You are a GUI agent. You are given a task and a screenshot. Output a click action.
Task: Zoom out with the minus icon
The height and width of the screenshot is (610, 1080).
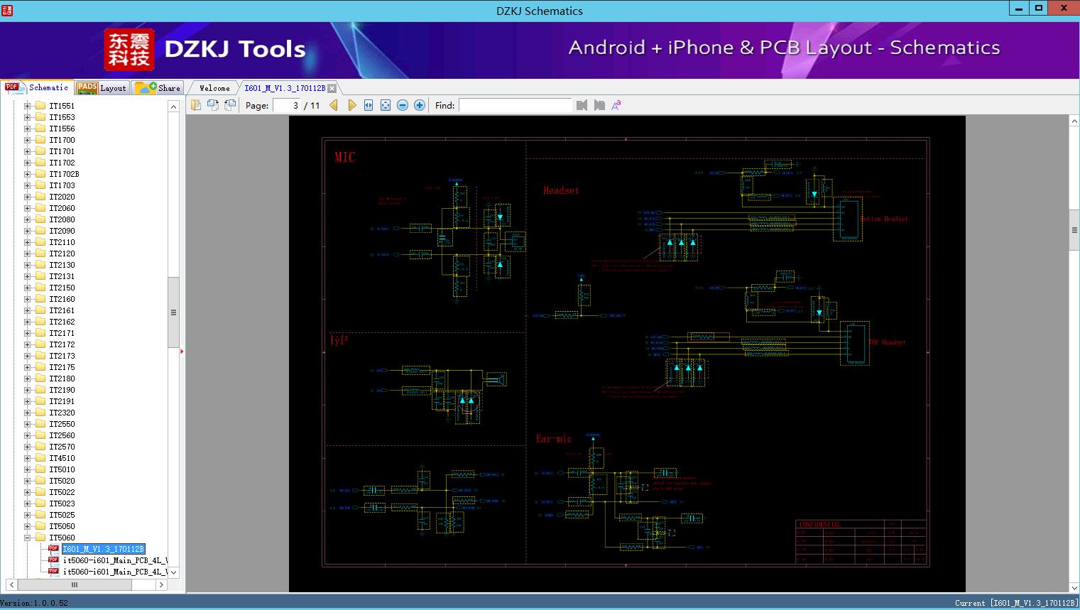403,105
